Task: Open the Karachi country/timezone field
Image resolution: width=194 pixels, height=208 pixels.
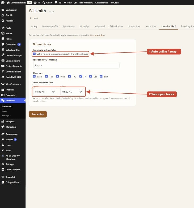Action: tap(76, 65)
